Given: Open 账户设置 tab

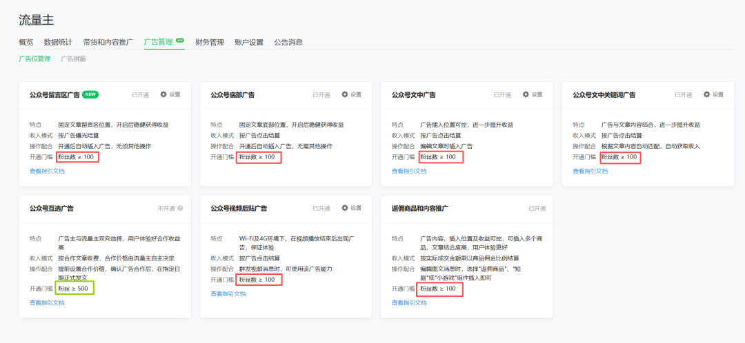Looking at the screenshot, I should [x=249, y=42].
